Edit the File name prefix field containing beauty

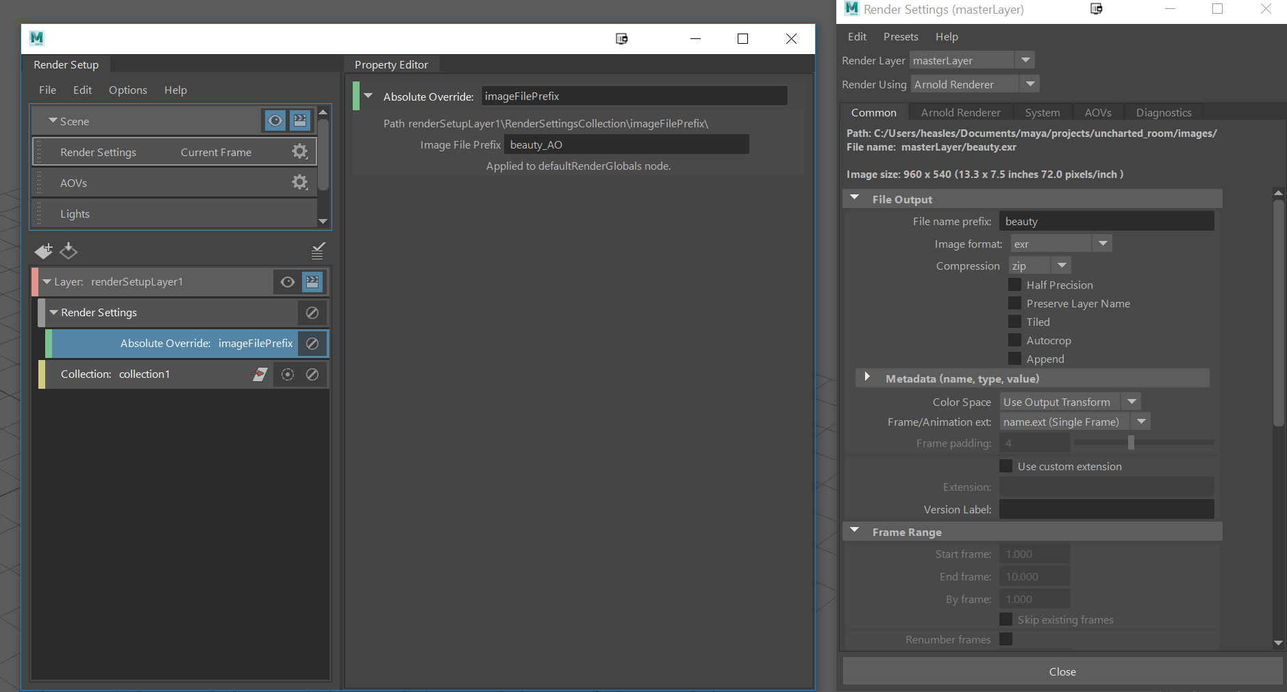click(1105, 220)
